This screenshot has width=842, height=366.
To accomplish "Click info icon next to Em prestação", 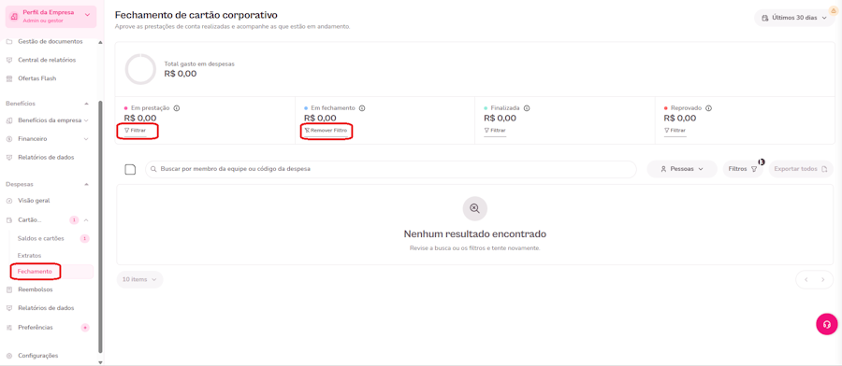I will pos(177,107).
